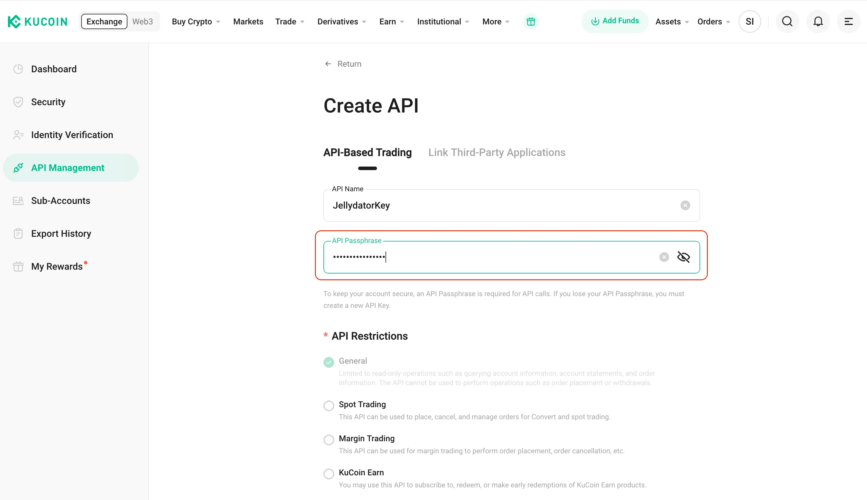Switch to Exchange mode
The height and width of the screenshot is (500, 867).
pos(104,22)
